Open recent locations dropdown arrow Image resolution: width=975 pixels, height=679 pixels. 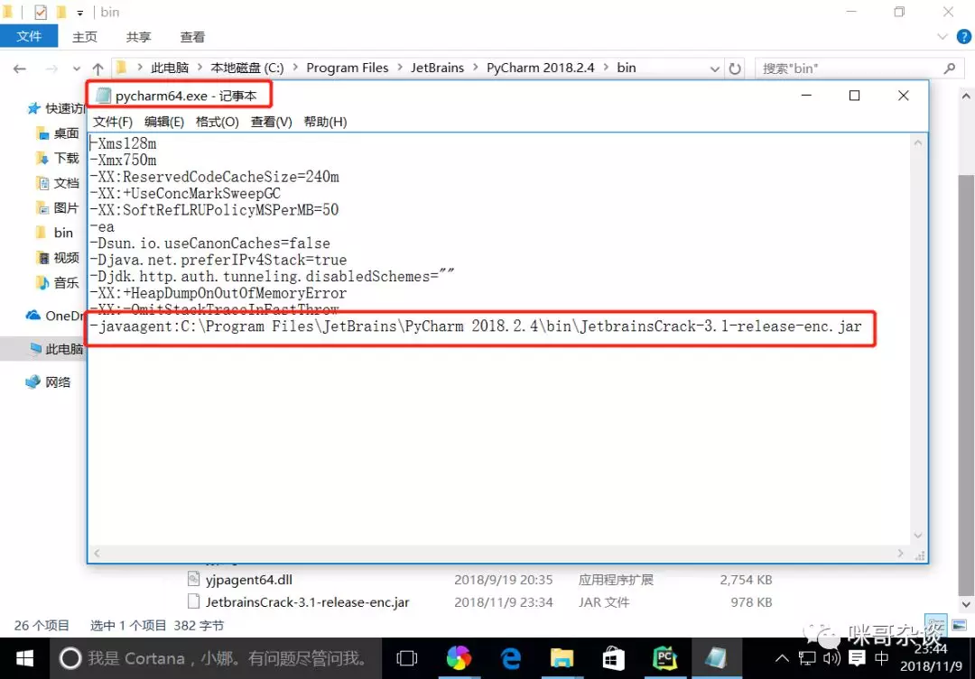tap(77, 69)
